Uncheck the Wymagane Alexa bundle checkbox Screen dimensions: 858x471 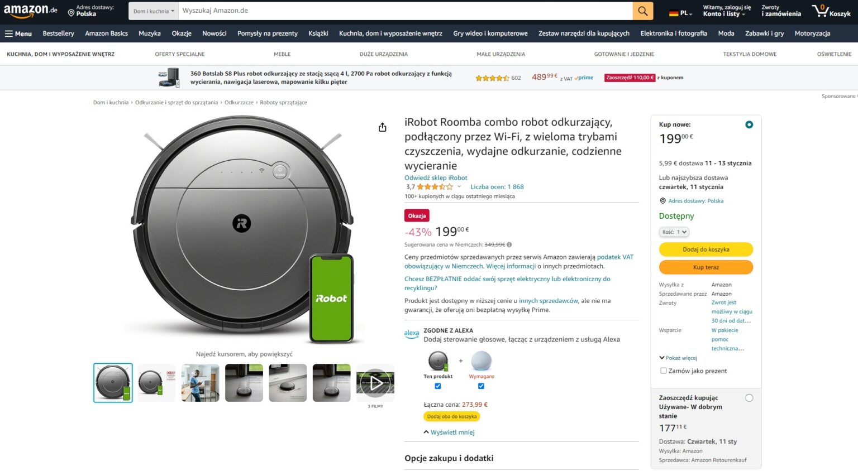[x=481, y=386]
